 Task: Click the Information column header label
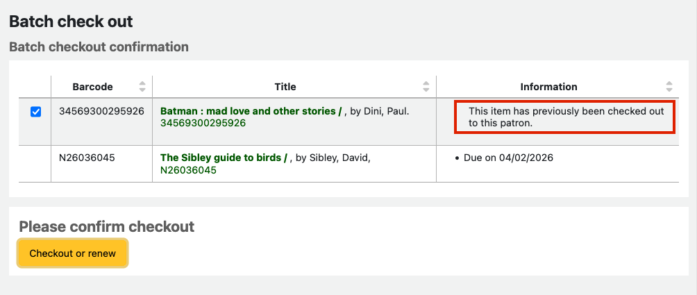pos(548,87)
